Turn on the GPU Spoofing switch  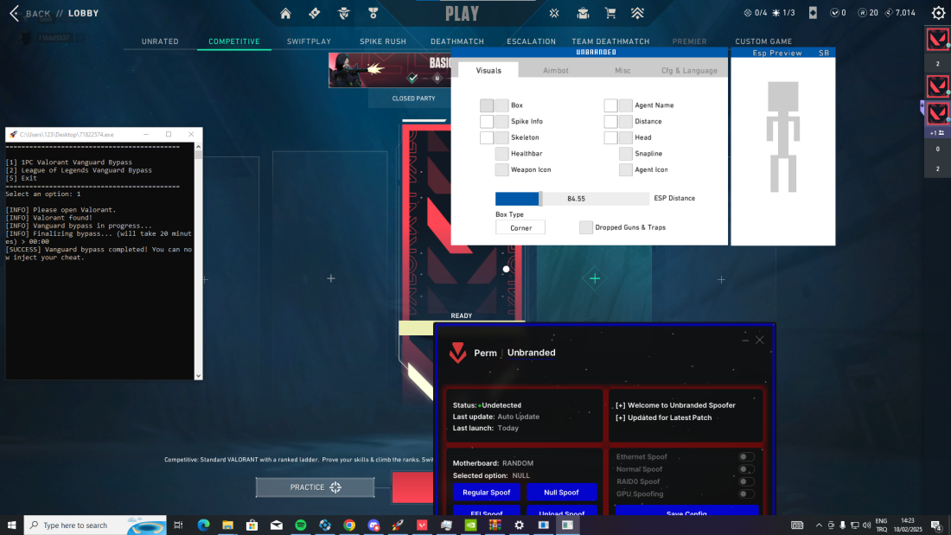click(747, 494)
